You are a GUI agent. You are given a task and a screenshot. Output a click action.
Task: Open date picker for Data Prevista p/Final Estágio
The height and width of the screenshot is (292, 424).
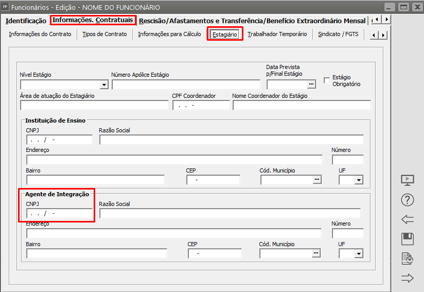click(311, 84)
